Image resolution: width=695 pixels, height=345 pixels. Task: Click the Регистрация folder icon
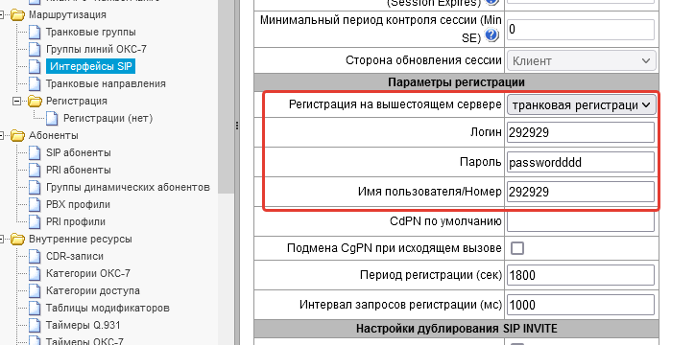35,102
